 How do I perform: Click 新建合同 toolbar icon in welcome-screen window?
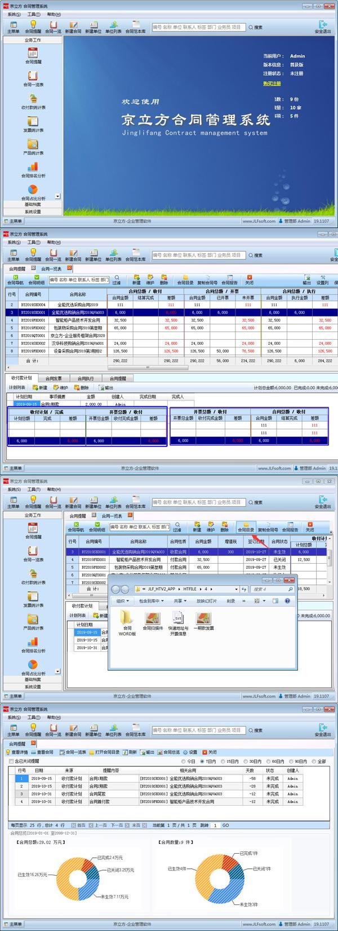pos(73,27)
